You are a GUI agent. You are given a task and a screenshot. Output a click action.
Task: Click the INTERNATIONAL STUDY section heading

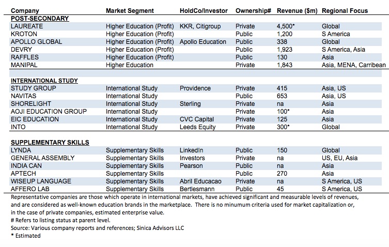(x=44, y=81)
